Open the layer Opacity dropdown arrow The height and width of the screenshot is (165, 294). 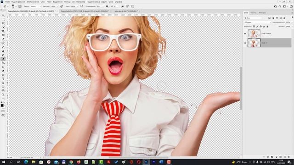tap(292, 22)
